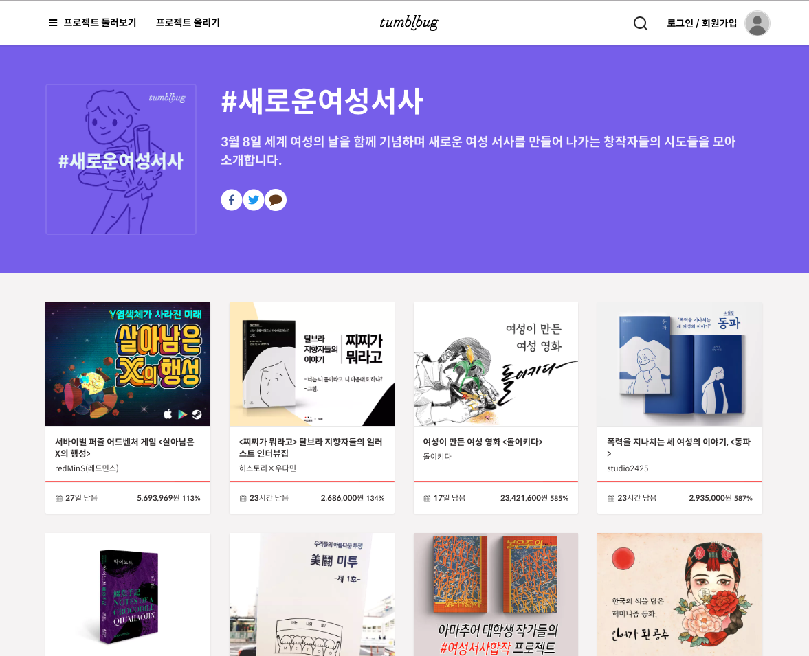The height and width of the screenshot is (656, 809).
Task: Open 인어가 된 공주 project thumbnail
Action: [680, 595]
